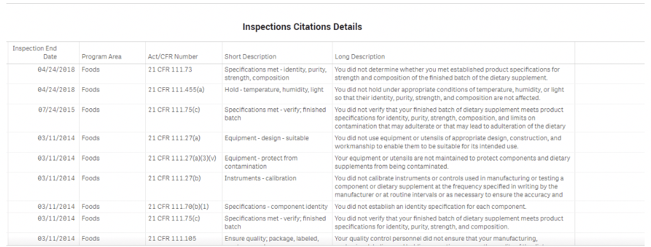
Task: Select the Inspections Citations Details title
Action: click(x=302, y=27)
